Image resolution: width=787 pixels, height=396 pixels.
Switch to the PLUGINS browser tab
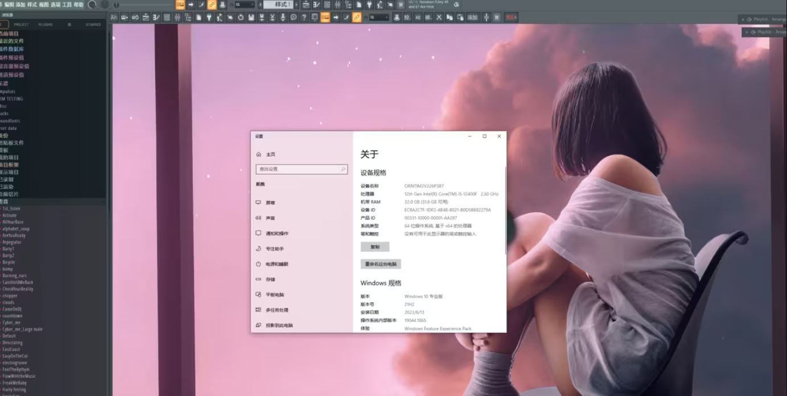[46, 25]
